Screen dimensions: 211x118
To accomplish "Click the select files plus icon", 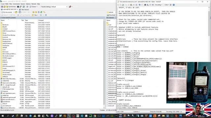I will click(x=41, y=15).
